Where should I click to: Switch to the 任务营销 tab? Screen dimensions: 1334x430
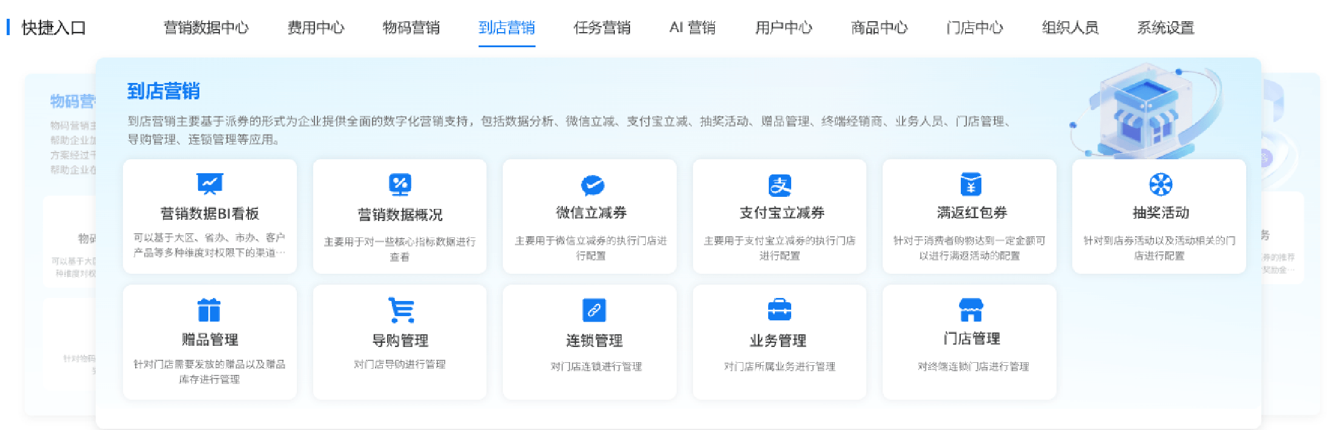coord(602,28)
